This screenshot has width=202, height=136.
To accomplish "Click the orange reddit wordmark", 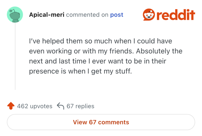I will pyautogui.click(x=175, y=15).
